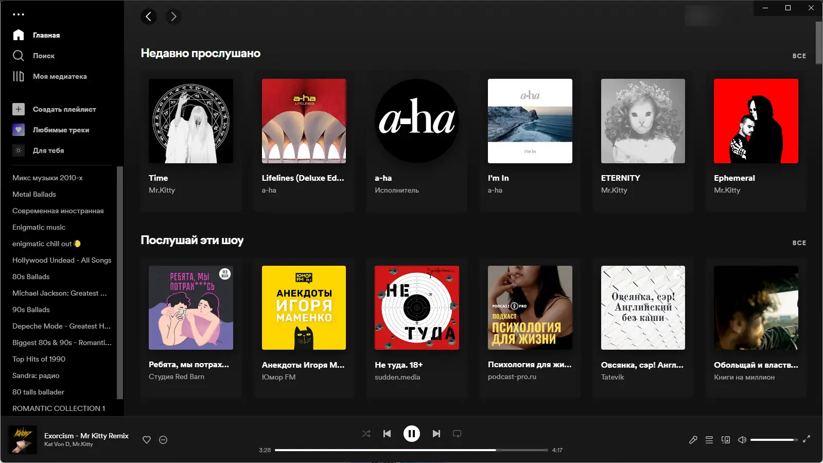The image size is (823, 463).
Task: Select the enigmatic chill out playlist
Action: (46, 244)
